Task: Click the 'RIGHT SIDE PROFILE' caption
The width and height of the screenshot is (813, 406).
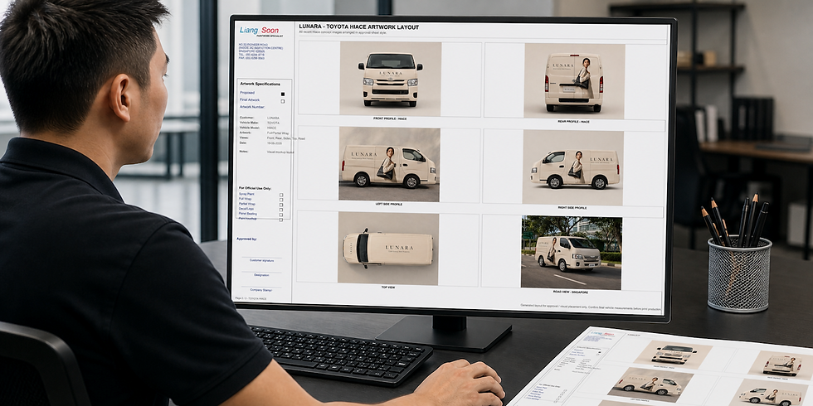Action: 572,208
